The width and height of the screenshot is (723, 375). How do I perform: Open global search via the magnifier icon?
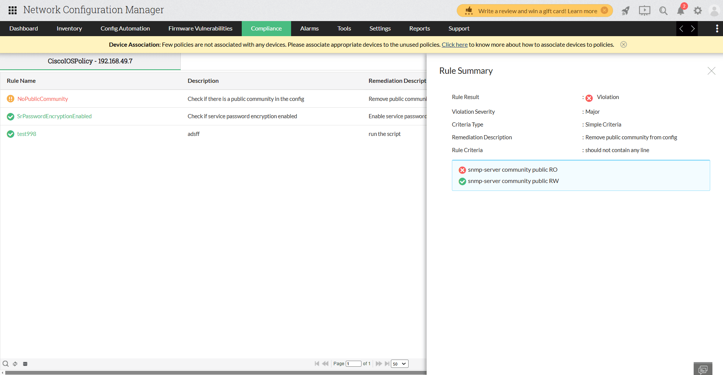click(x=664, y=11)
